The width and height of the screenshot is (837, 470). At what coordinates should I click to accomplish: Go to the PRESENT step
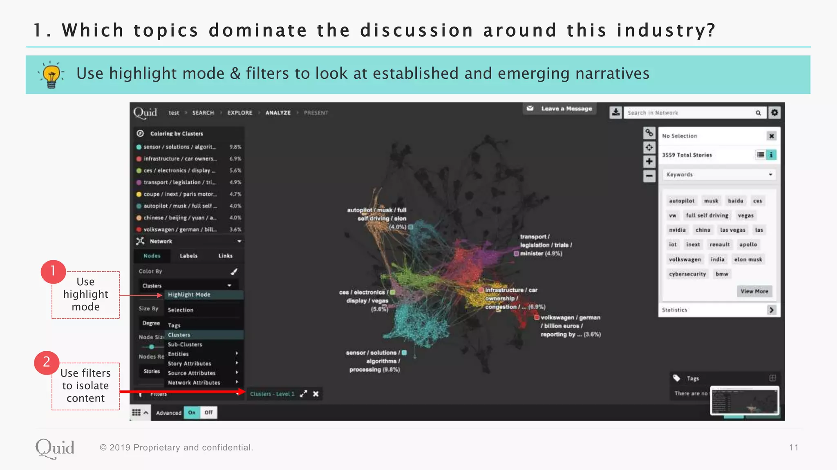click(x=316, y=113)
